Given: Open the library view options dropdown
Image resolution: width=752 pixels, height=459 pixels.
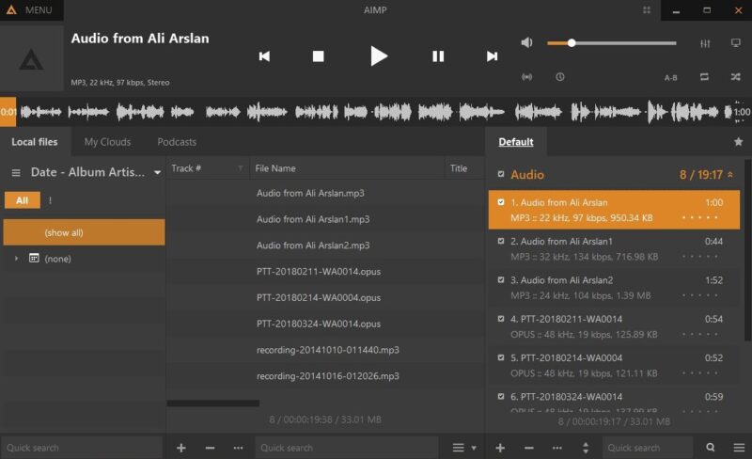Looking at the screenshot, I should pos(463,448).
